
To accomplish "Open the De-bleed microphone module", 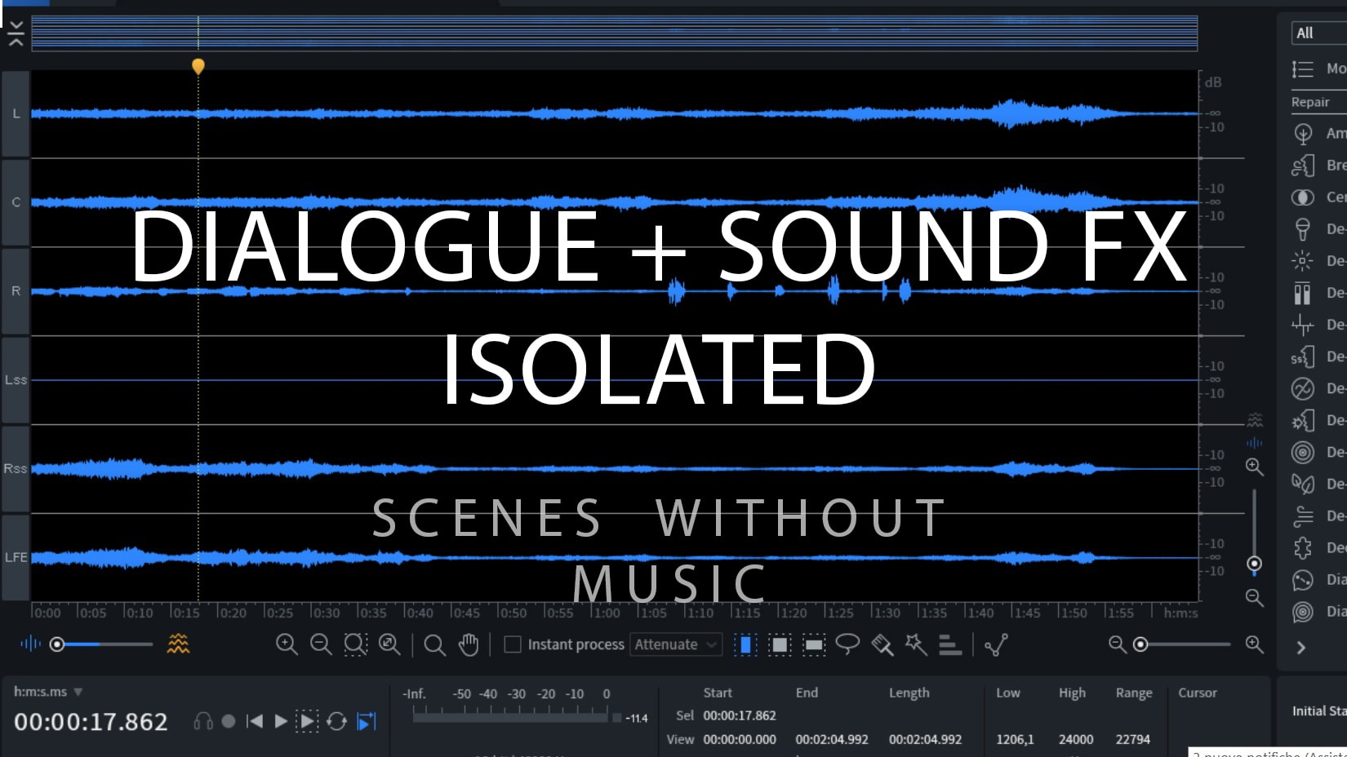I will click(x=1303, y=229).
